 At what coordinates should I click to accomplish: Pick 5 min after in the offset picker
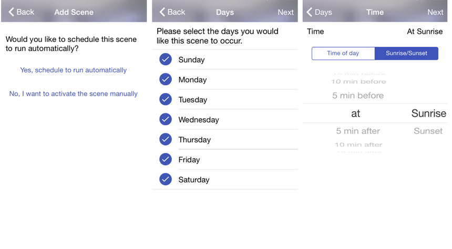point(358,131)
